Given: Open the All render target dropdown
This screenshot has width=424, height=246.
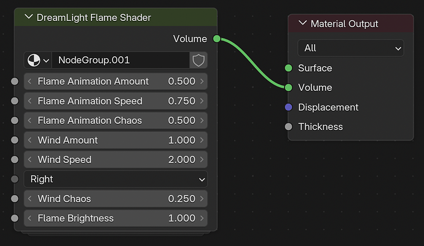Looking at the screenshot, I should click(351, 48).
